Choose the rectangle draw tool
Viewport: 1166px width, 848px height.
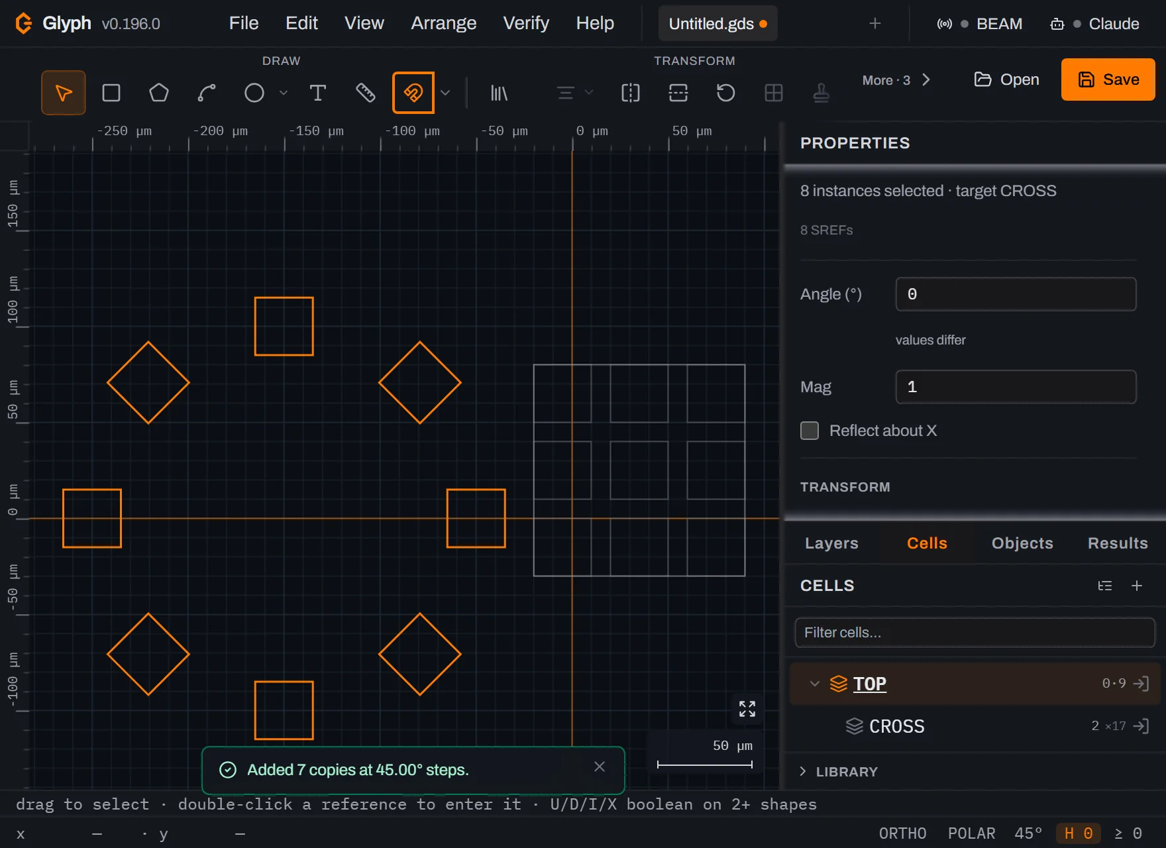click(111, 93)
